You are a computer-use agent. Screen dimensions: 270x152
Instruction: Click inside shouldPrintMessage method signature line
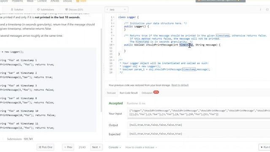[x=172, y=45]
